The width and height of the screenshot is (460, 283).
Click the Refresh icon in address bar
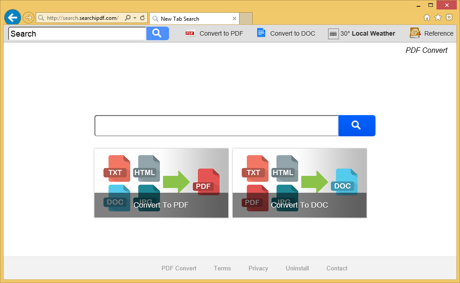(143, 18)
